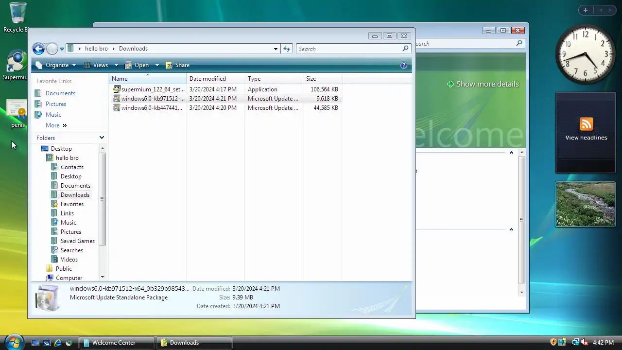
Task: Select Contacts folder in tree
Action: click(x=72, y=167)
